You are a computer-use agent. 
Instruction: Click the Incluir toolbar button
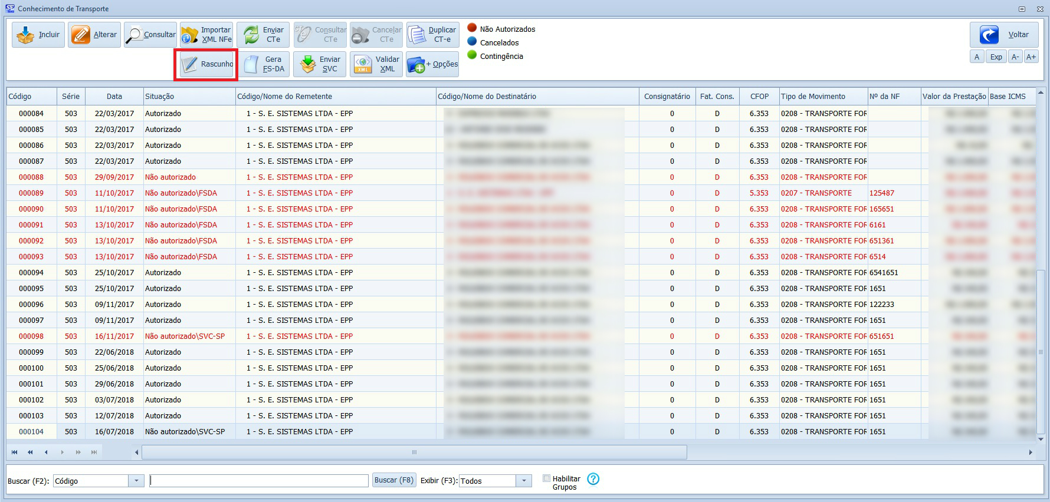(x=38, y=35)
